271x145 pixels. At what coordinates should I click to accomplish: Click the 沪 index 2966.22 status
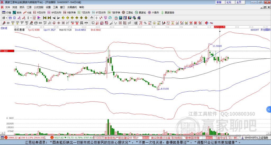pos(25,138)
